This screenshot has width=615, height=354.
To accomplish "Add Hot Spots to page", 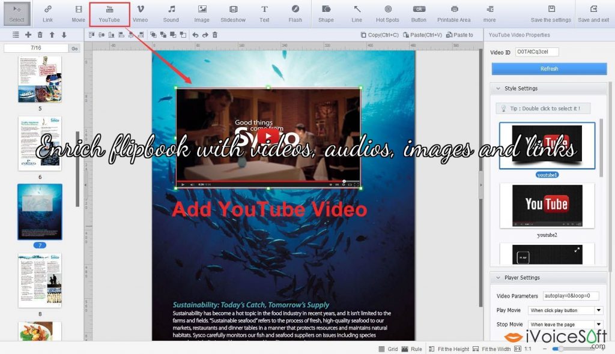I will coord(387,14).
